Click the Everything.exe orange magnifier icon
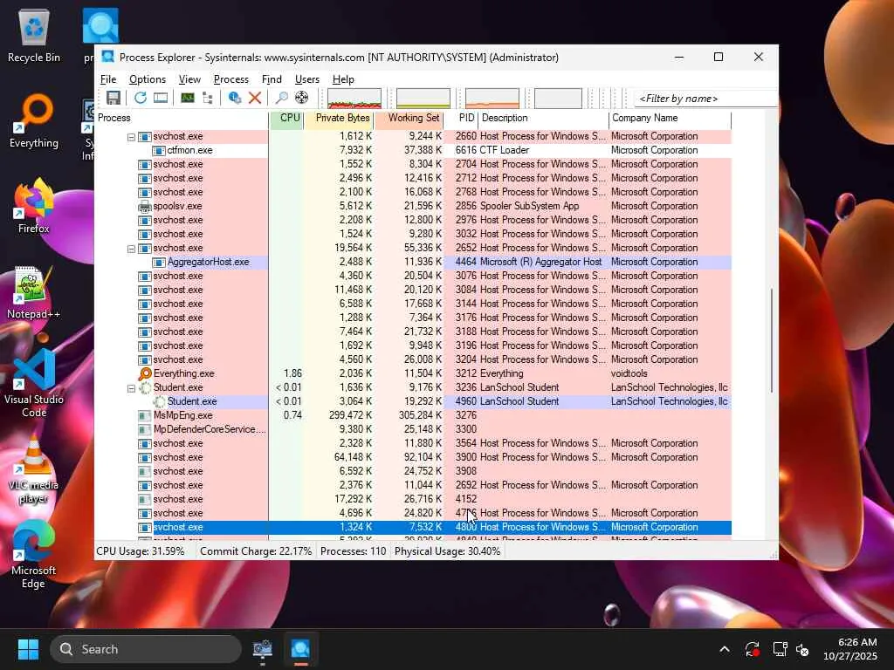 coord(145,373)
